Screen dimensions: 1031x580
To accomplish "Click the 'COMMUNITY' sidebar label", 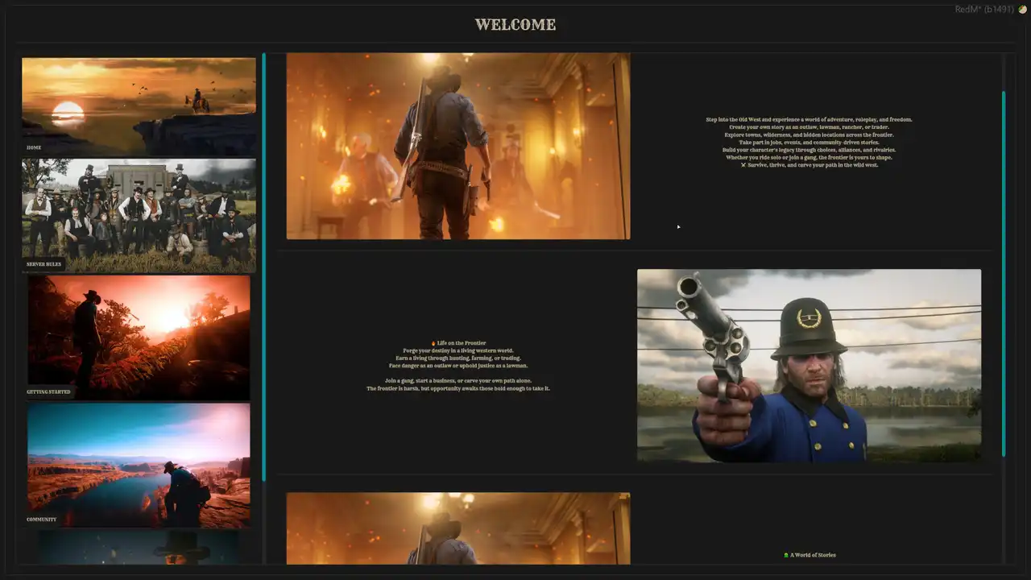I will coord(41,520).
